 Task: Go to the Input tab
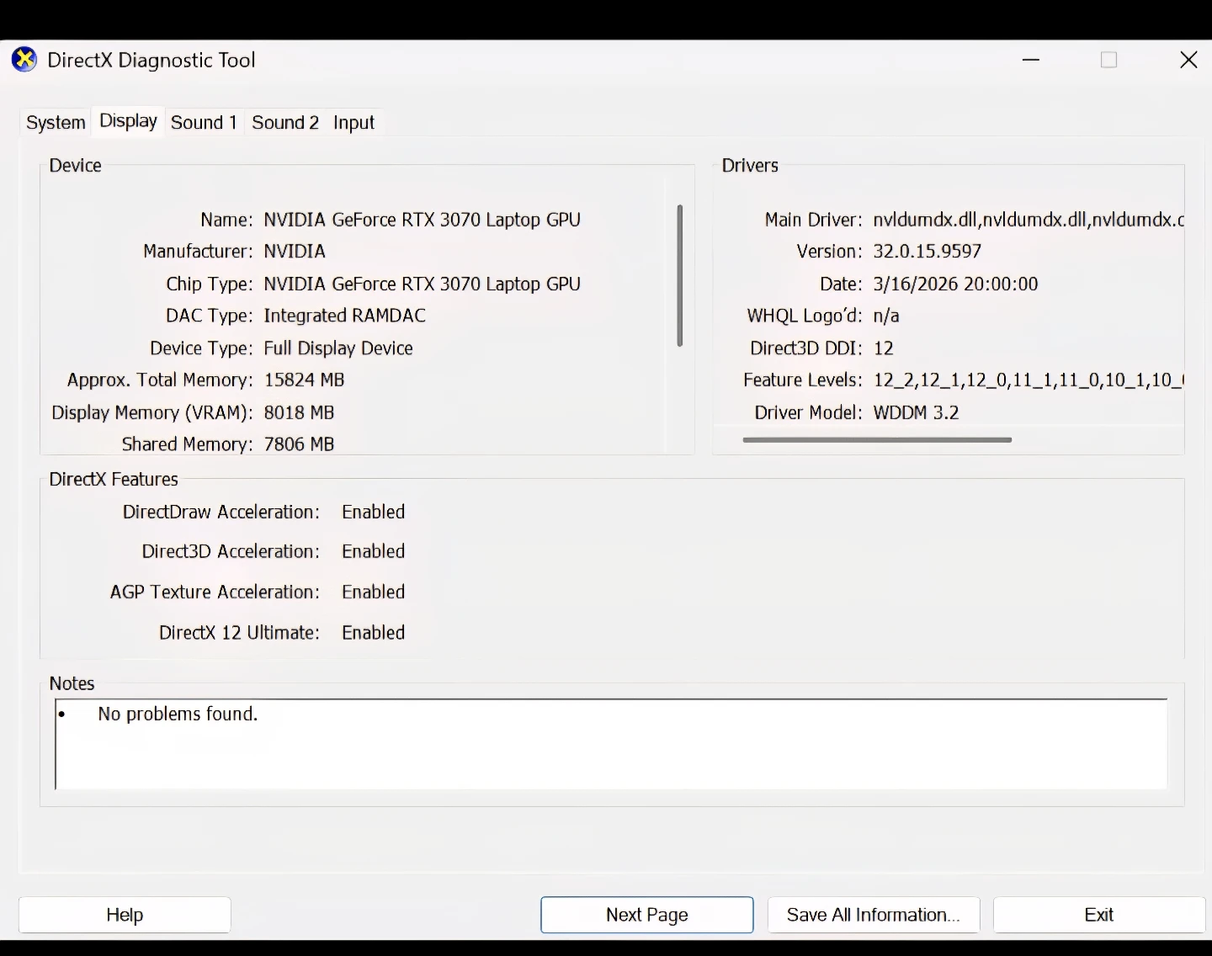pos(353,123)
